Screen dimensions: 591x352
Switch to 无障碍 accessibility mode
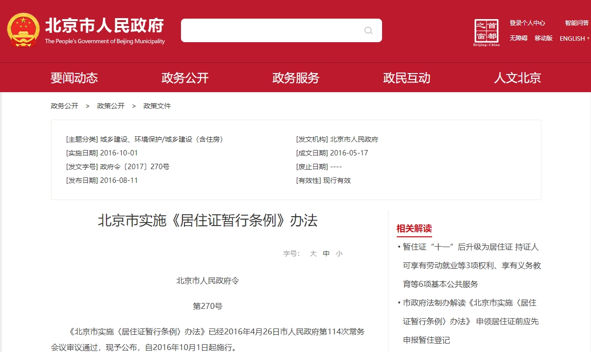coord(518,38)
